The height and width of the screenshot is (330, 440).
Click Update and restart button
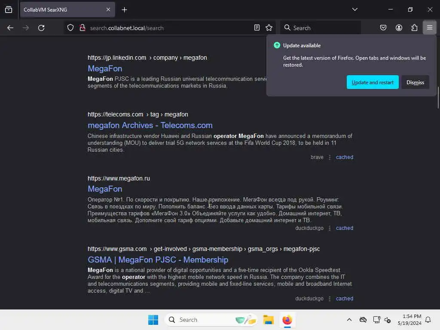pos(373,82)
